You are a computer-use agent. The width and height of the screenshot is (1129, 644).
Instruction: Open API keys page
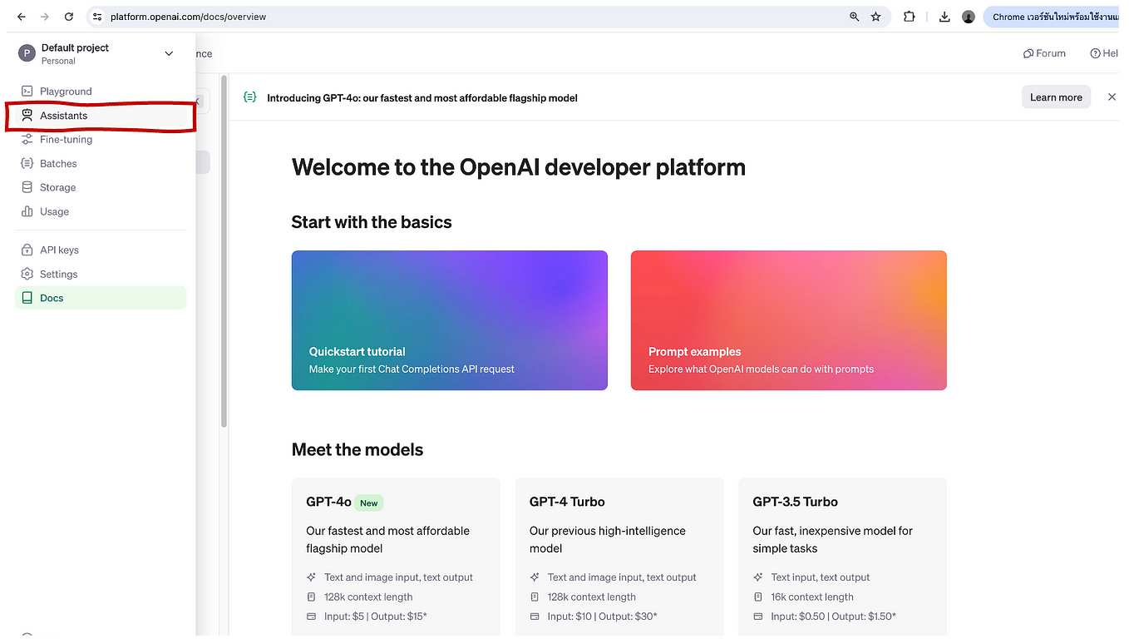[101, 250]
